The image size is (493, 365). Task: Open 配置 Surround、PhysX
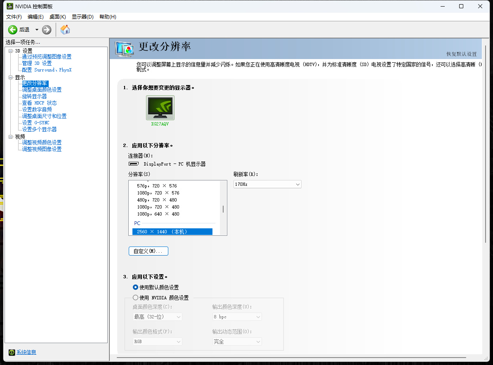click(47, 70)
